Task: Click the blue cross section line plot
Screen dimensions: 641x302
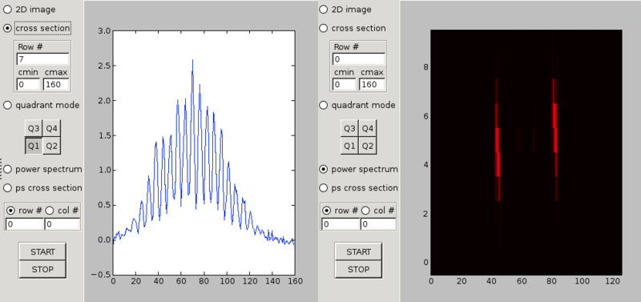Action: coord(204,152)
